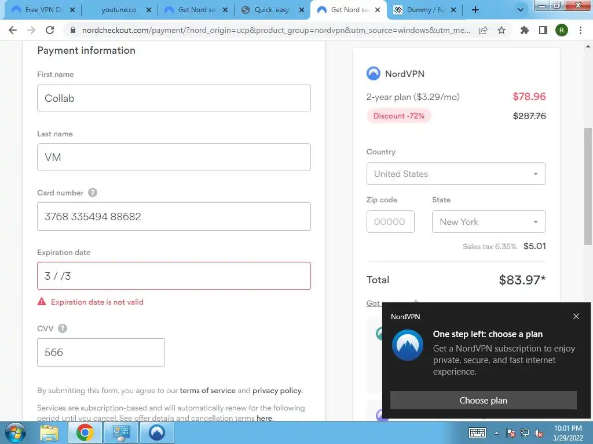The width and height of the screenshot is (593, 444).
Task: Open the tab search chevron
Action: 521,10
